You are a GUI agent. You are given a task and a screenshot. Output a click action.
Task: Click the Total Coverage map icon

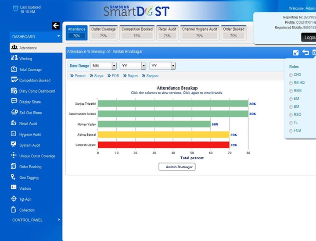(14, 69)
